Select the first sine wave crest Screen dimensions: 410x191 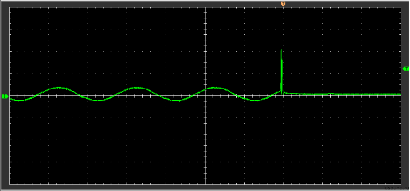[59, 87]
